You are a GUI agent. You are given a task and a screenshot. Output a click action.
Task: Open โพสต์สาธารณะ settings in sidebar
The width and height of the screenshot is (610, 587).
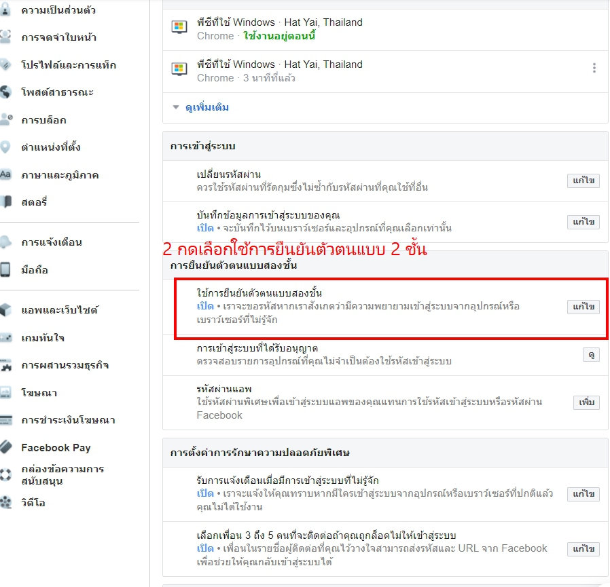58,92
